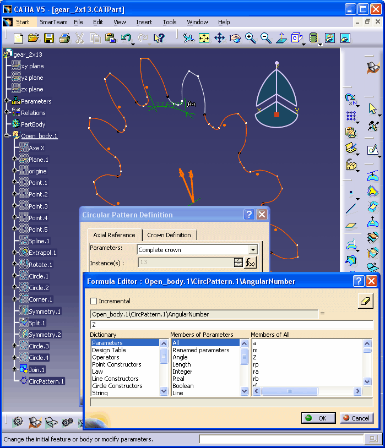Click the Swap visible space icon

[345, 38]
